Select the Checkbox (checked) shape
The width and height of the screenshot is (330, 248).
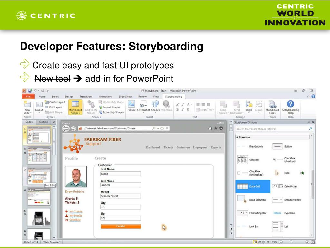tap(284, 160)
